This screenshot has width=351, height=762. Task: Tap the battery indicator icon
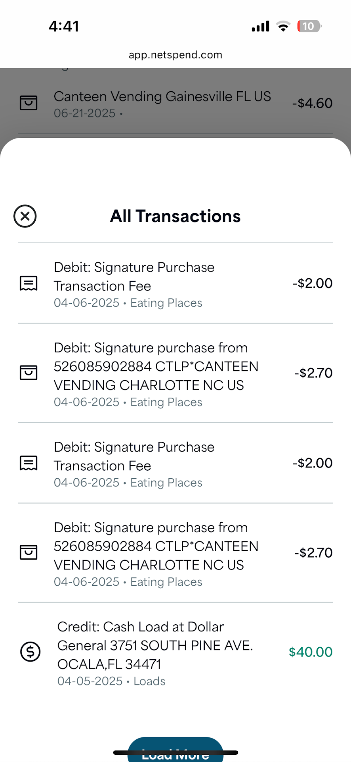pyautogui.click(x=309, y=26)
